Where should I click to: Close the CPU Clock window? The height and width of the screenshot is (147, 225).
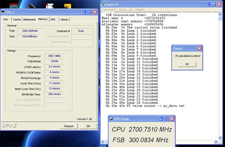(172, 119)
